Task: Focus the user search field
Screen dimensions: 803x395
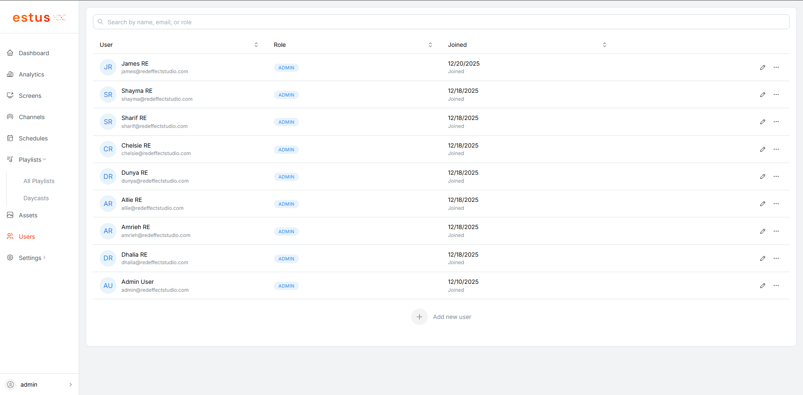Action: (441, 22)
